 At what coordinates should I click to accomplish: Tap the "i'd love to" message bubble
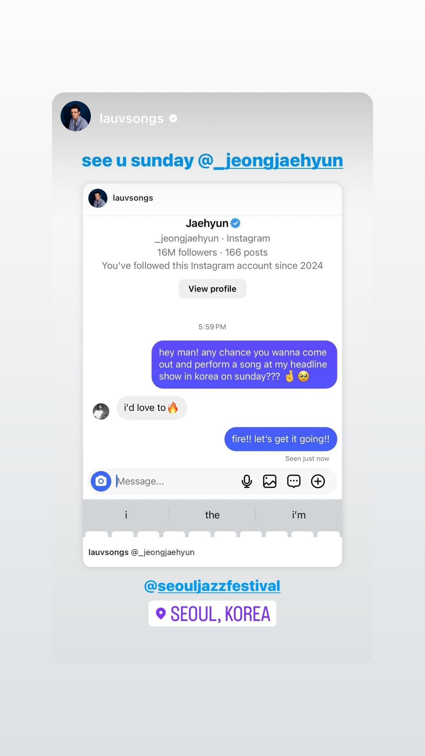152,408
